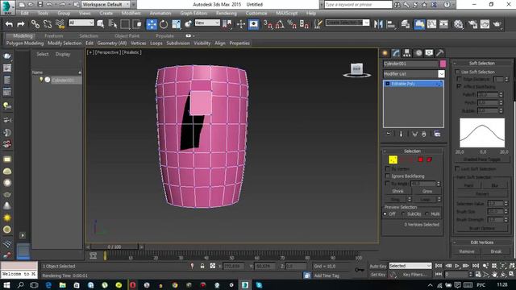Click the Shrink selection button
This screenshot has width=516, height=290.
(x=397, y=191)
